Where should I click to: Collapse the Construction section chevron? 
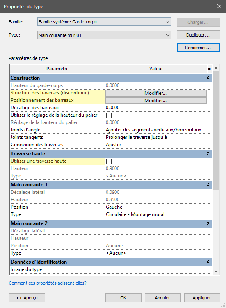click(x=208, y=78)
